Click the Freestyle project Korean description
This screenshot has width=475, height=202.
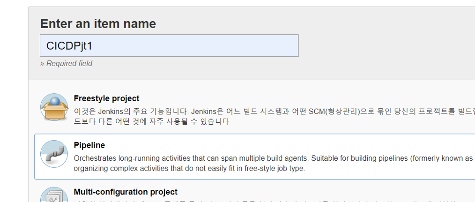274,117
